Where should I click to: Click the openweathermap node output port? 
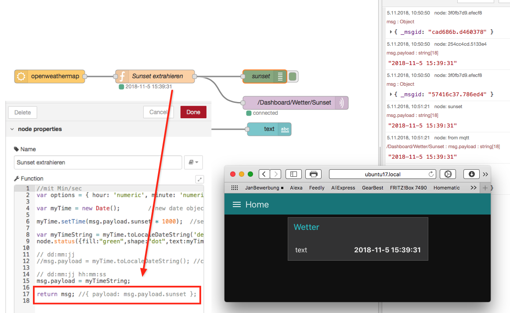tap(85, 76)
